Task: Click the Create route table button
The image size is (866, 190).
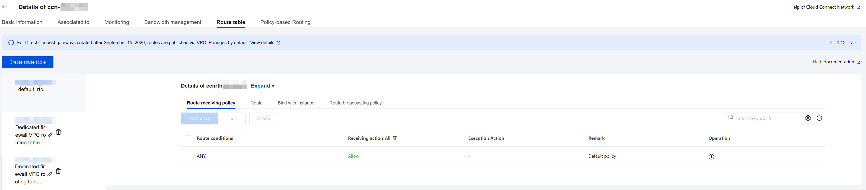Action: coord(27,62)
